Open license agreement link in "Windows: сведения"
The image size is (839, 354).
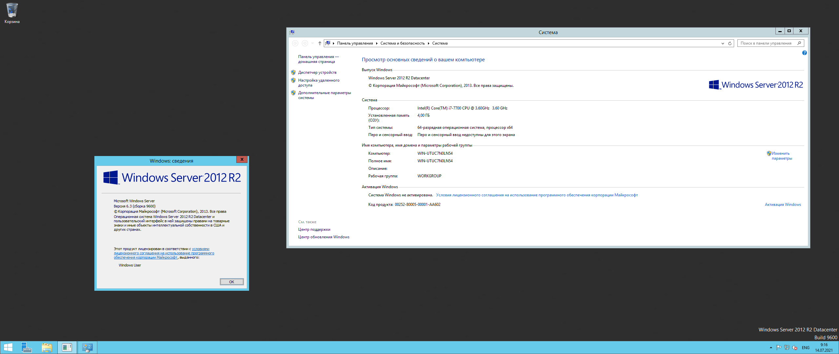click(x=164, y=253)
